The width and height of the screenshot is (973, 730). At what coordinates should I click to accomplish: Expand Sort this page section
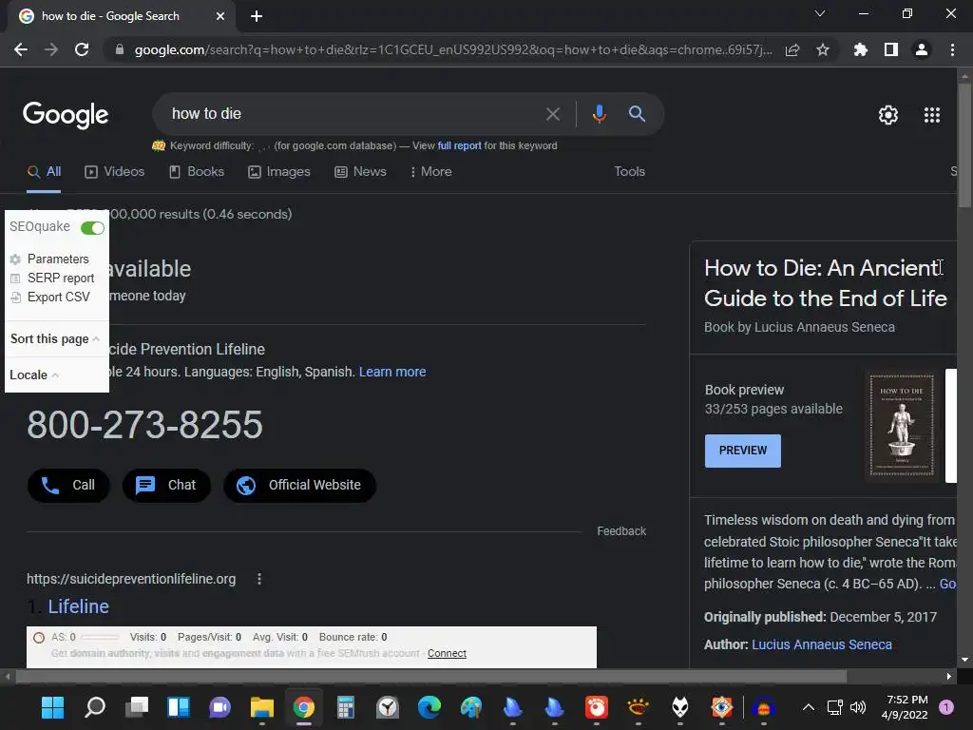(x=54, y=339)
